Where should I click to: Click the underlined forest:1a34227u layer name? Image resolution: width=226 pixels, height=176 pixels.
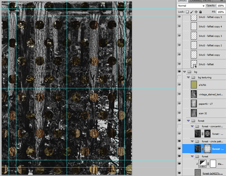213,173
